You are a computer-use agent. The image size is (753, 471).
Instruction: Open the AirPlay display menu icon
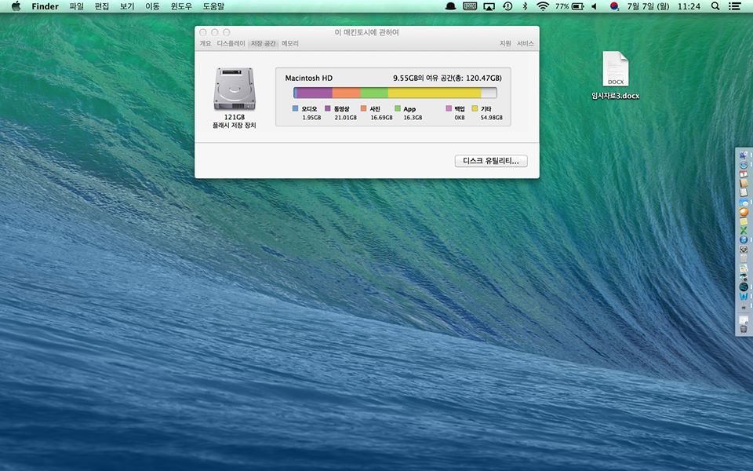(489, 6)
